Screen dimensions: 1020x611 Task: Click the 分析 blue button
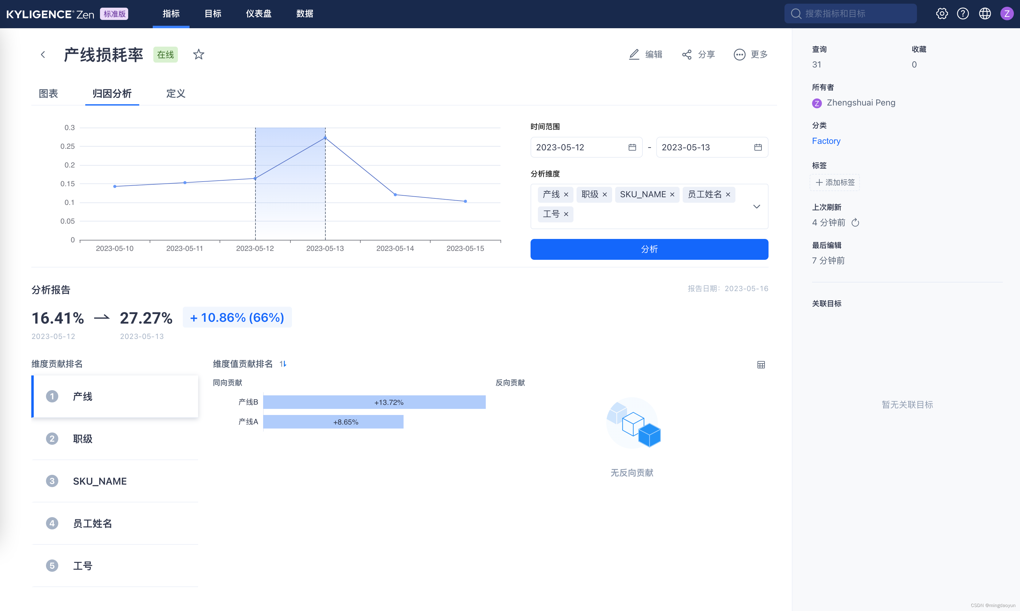pyautogui.click(x=649, y=249)
